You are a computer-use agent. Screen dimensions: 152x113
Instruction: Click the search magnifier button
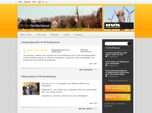[x=129, y=44]
